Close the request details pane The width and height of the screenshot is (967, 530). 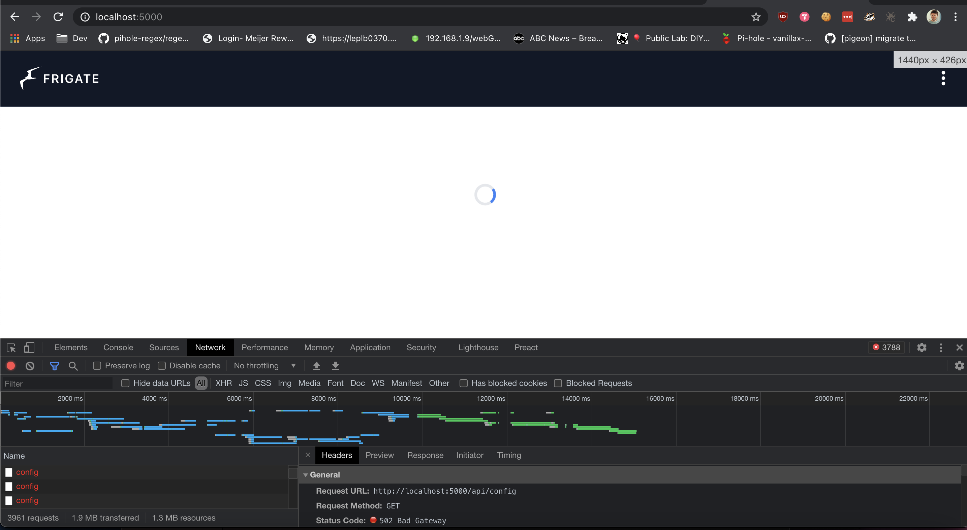pyautogui.click(x=308, y=455)
